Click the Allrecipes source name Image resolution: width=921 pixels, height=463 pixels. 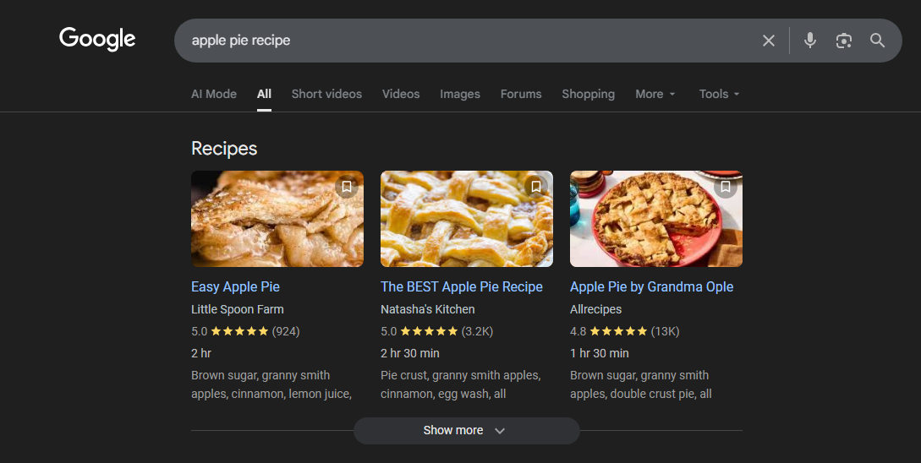tap(595, 309)
